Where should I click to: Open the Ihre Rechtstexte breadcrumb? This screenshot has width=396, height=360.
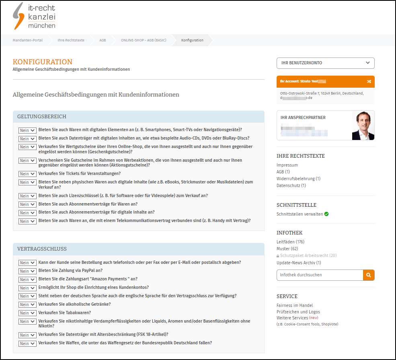tap(71, 40)
